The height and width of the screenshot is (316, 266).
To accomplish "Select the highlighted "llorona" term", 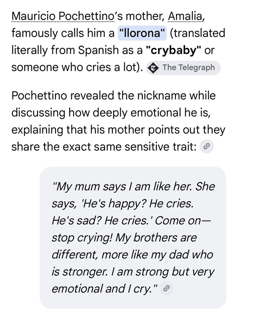I will pos(142,33).
